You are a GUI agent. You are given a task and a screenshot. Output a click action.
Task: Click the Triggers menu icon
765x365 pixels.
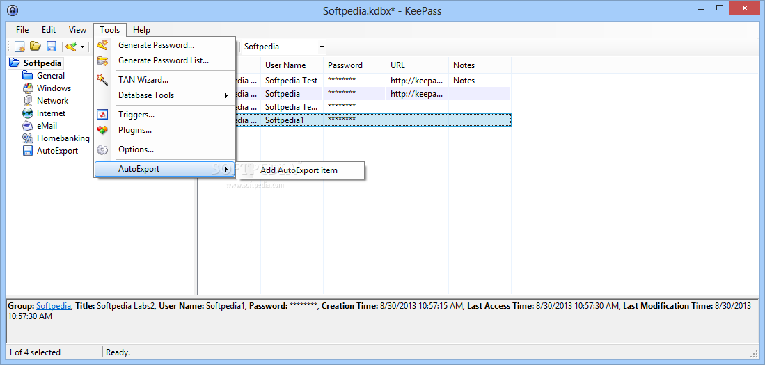(x=102, y=115)
